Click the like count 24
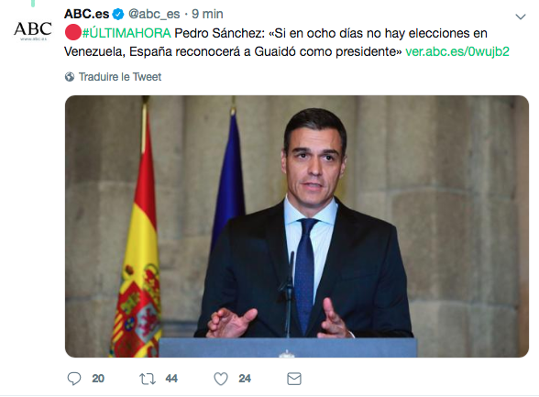Image resolution: width=539 pixels, height=397 pixels. tap(245, 379)
